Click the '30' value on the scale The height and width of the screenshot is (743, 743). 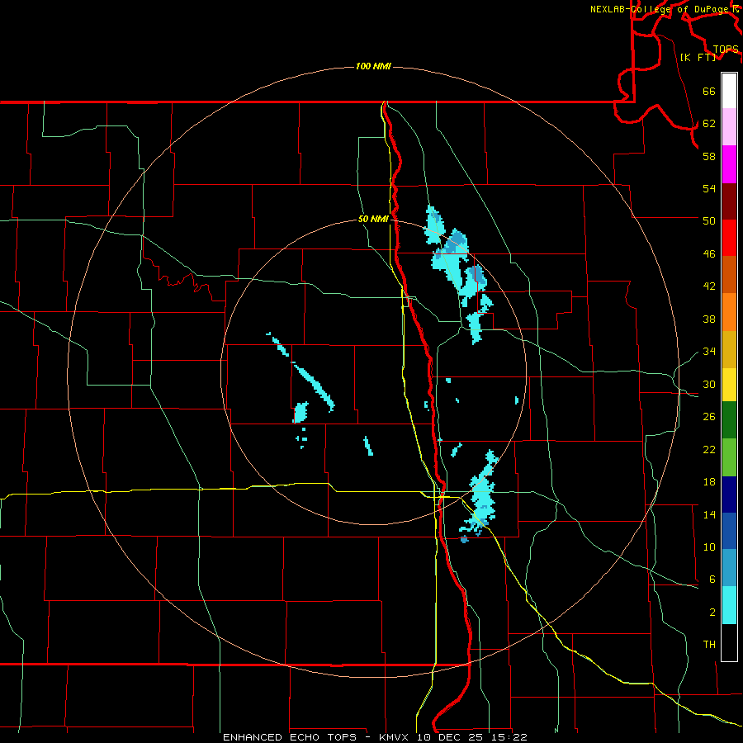point(709,384)
